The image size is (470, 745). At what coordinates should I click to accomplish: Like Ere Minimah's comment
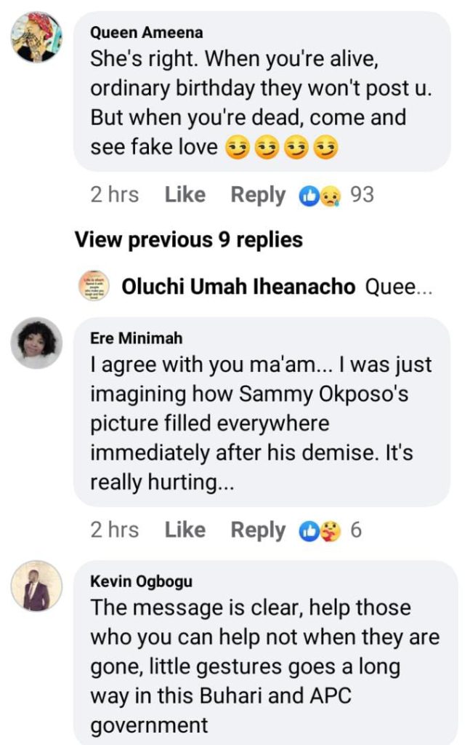point(185,530)
